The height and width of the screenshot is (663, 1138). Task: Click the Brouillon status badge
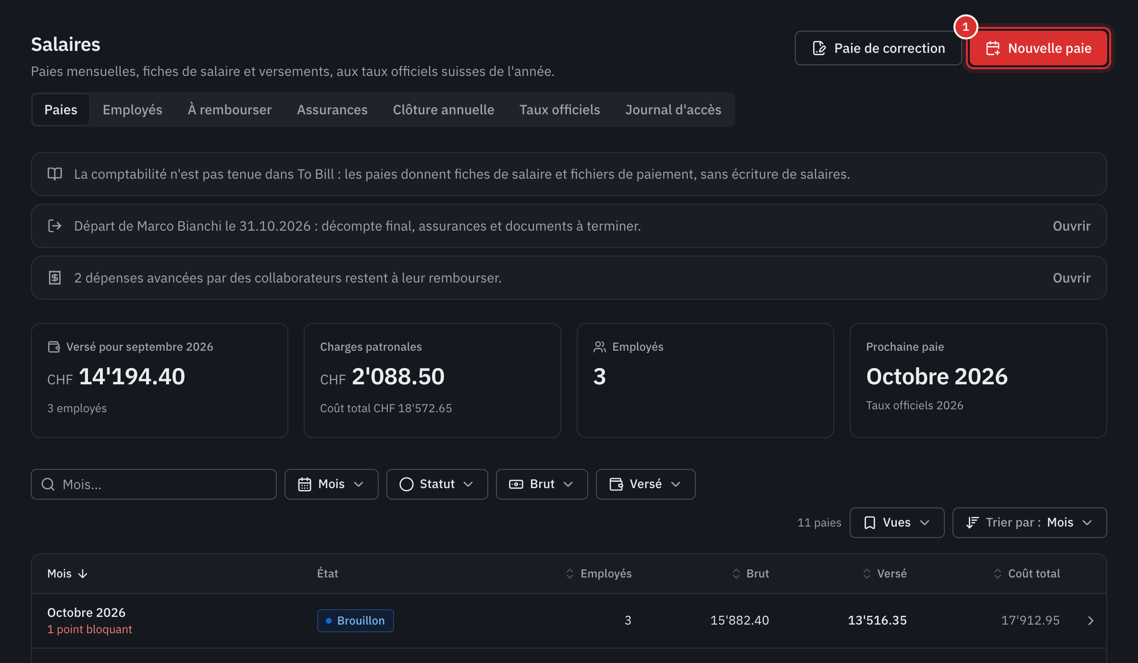click(x=356, y=621)
